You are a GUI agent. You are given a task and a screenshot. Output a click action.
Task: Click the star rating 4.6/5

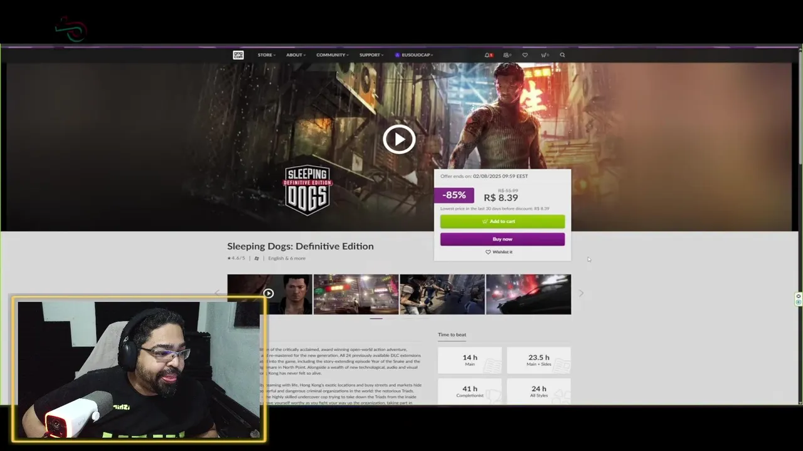click(237, 258)
